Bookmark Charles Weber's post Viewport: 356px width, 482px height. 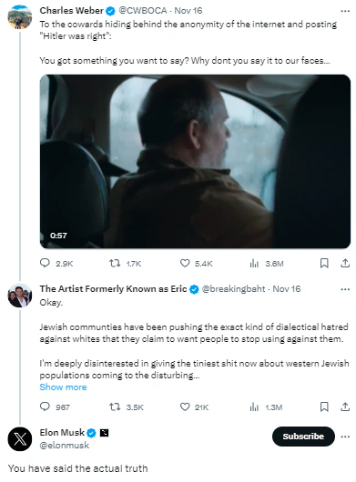click(324, 263)
